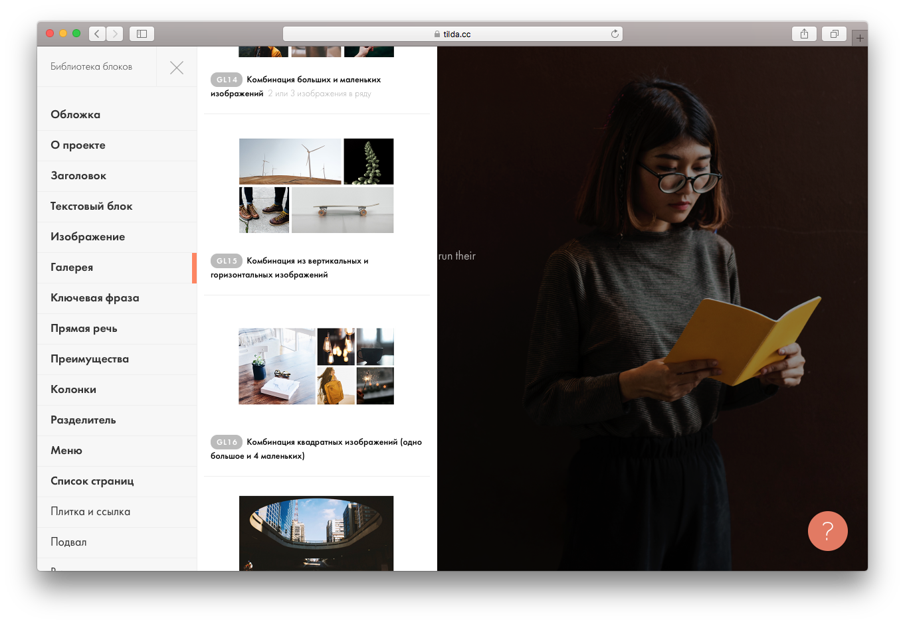
Task: Close the block library panel
Action: 176,67
